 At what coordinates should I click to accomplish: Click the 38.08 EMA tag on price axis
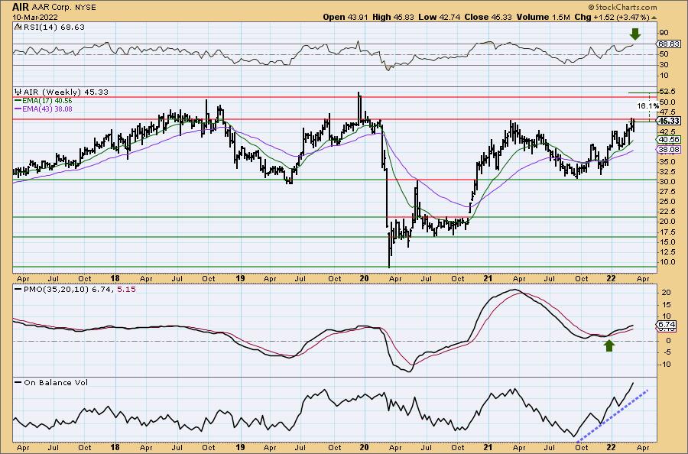coord(669,150)
